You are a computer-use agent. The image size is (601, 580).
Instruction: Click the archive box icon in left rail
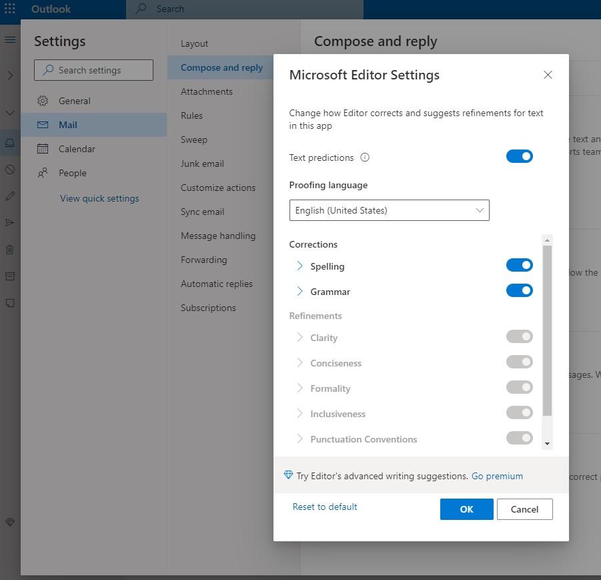[10, 276]
